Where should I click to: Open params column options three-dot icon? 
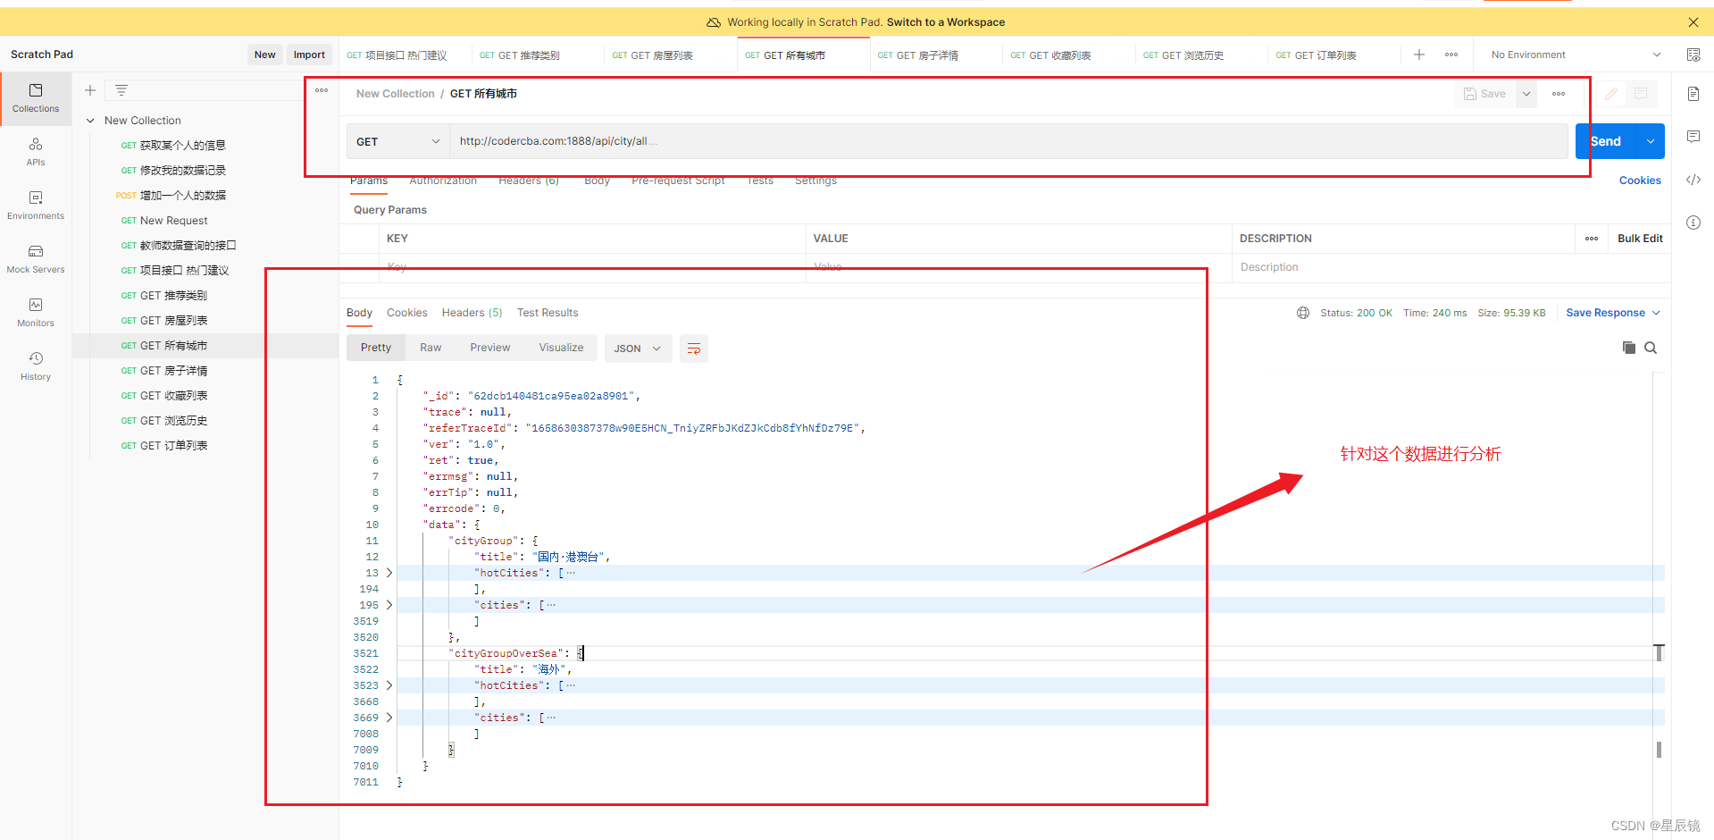[1592, 239]
